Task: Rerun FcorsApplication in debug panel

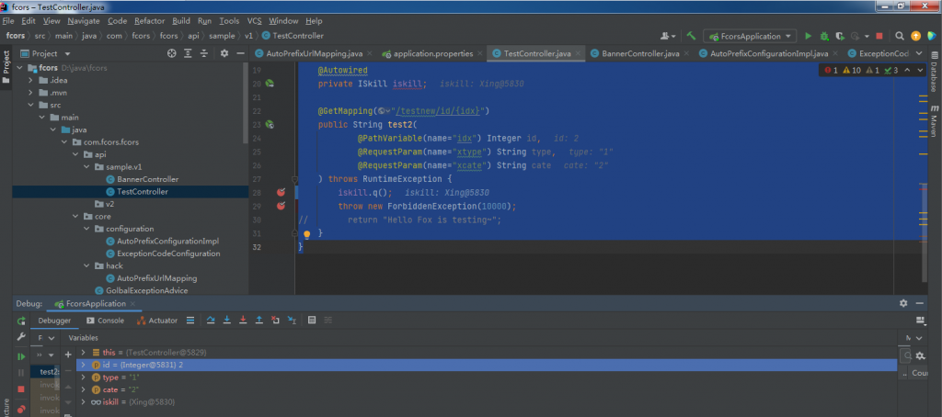Action: tap(21, 321)
